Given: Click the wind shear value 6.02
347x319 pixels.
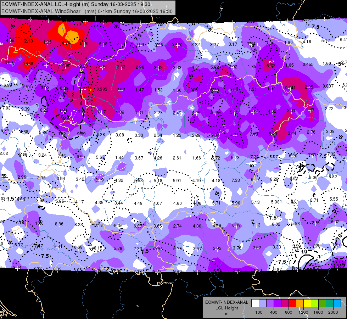Looking at the screenshot, I should [x=276, y=224].
